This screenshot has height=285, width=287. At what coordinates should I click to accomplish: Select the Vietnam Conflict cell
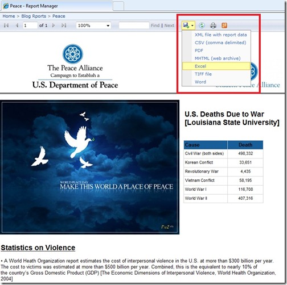(206, 181)
